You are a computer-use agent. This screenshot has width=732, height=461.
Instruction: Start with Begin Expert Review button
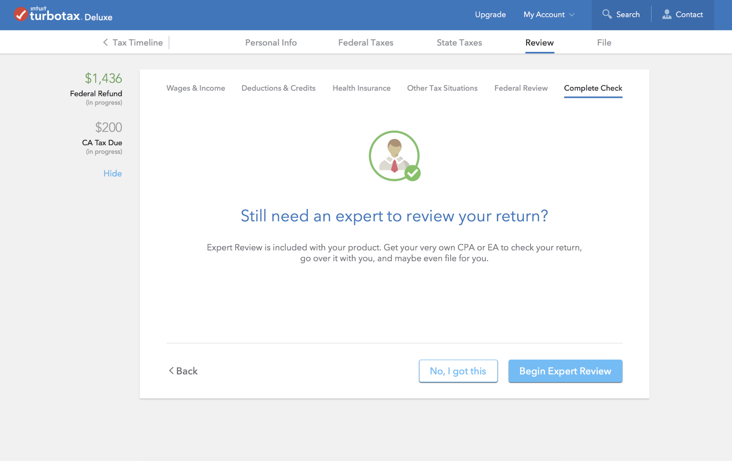coord(565,371)
